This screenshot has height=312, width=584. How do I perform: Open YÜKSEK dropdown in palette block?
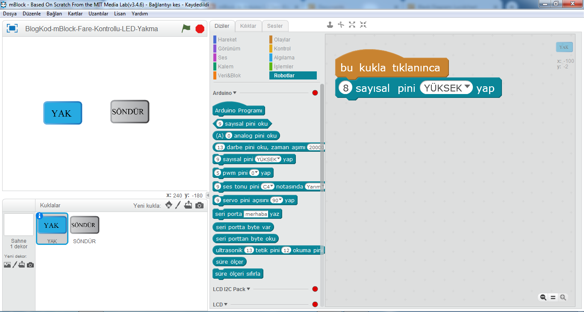coord(268,159)
